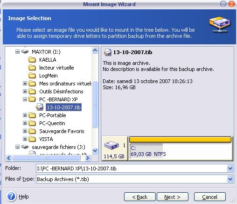Click the Cancel button
Image resolution: width=237 pixels, height=204 pixels.
click(x=210, y=197)
